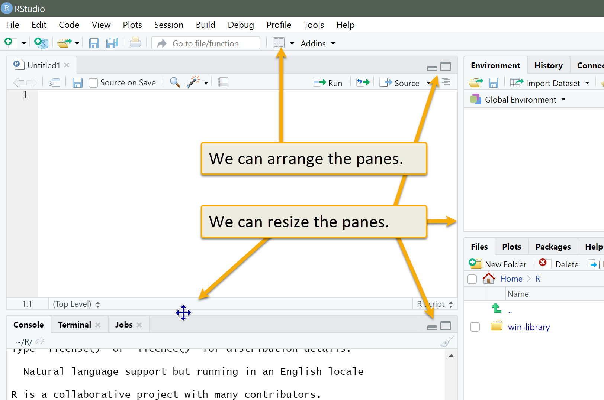Viewport: 604px width, 400px height.
Task: Switch to the Jobs tab
Action: point(124,325)
